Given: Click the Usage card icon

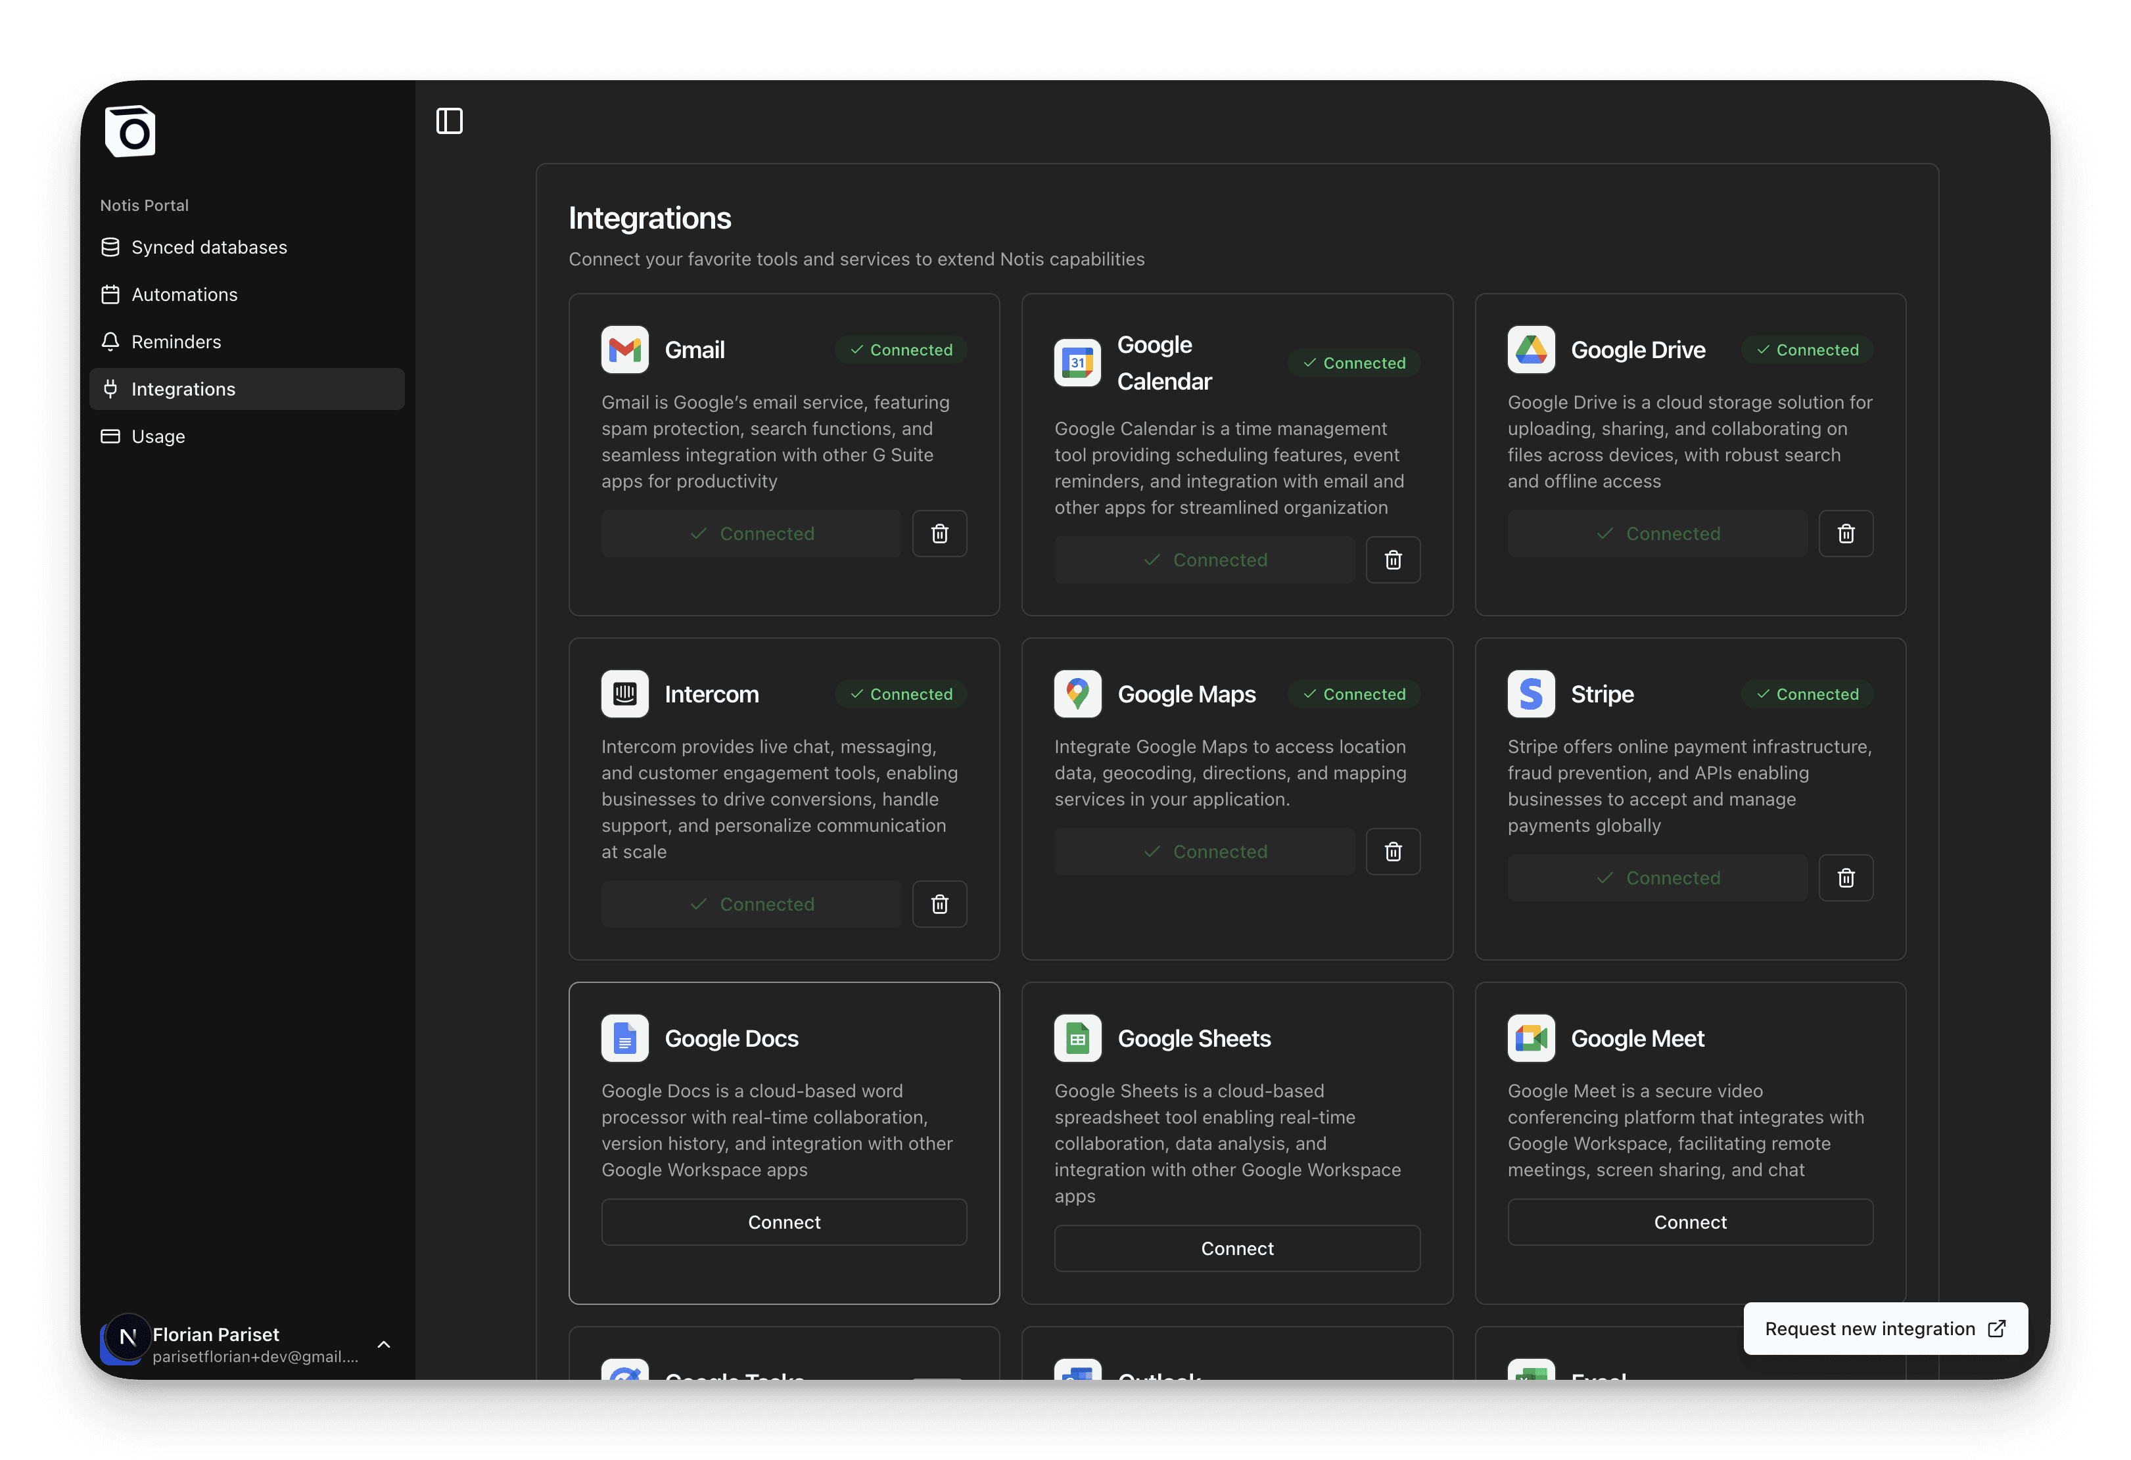Looking at the screenshot, I should click(x=110, y=436).
